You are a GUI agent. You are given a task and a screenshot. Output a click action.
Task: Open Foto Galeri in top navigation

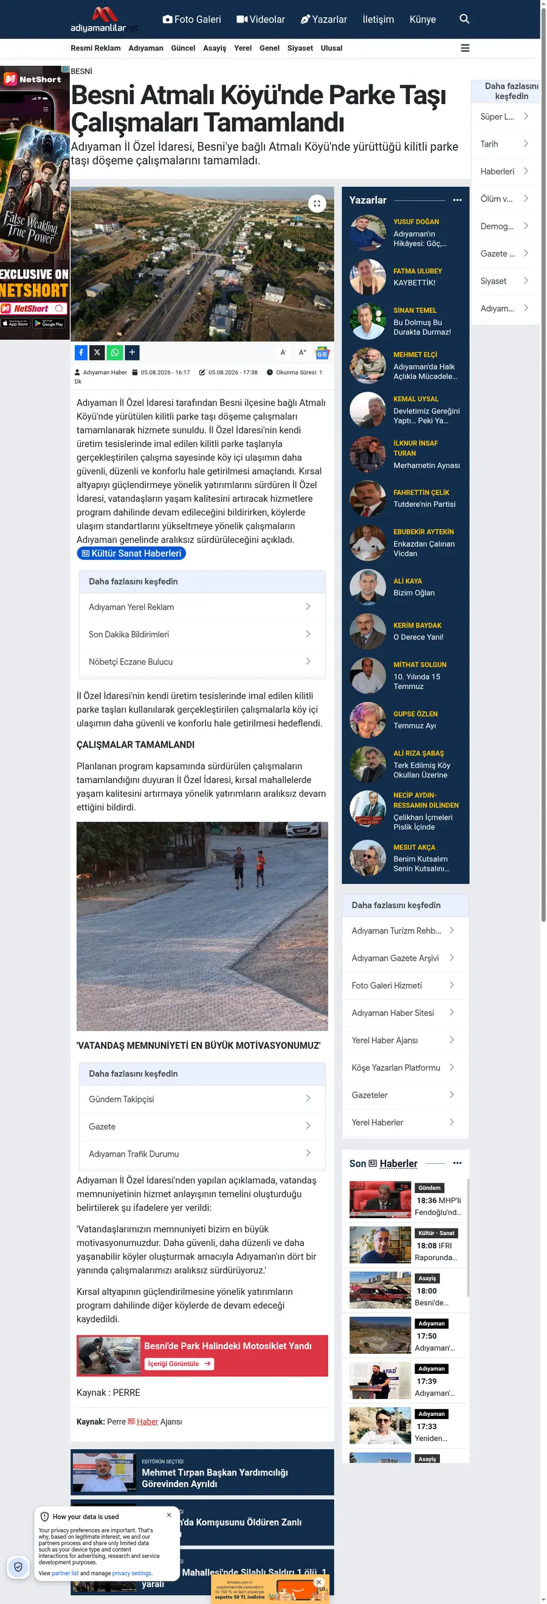tap(191, 19)
